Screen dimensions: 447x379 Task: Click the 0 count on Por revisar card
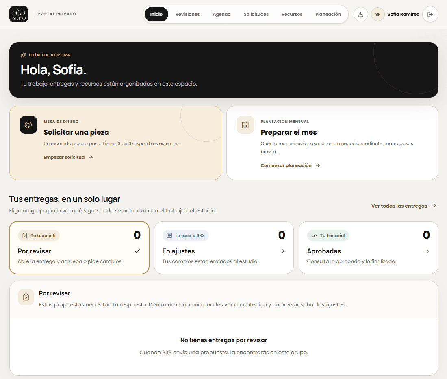pos(137,235)
